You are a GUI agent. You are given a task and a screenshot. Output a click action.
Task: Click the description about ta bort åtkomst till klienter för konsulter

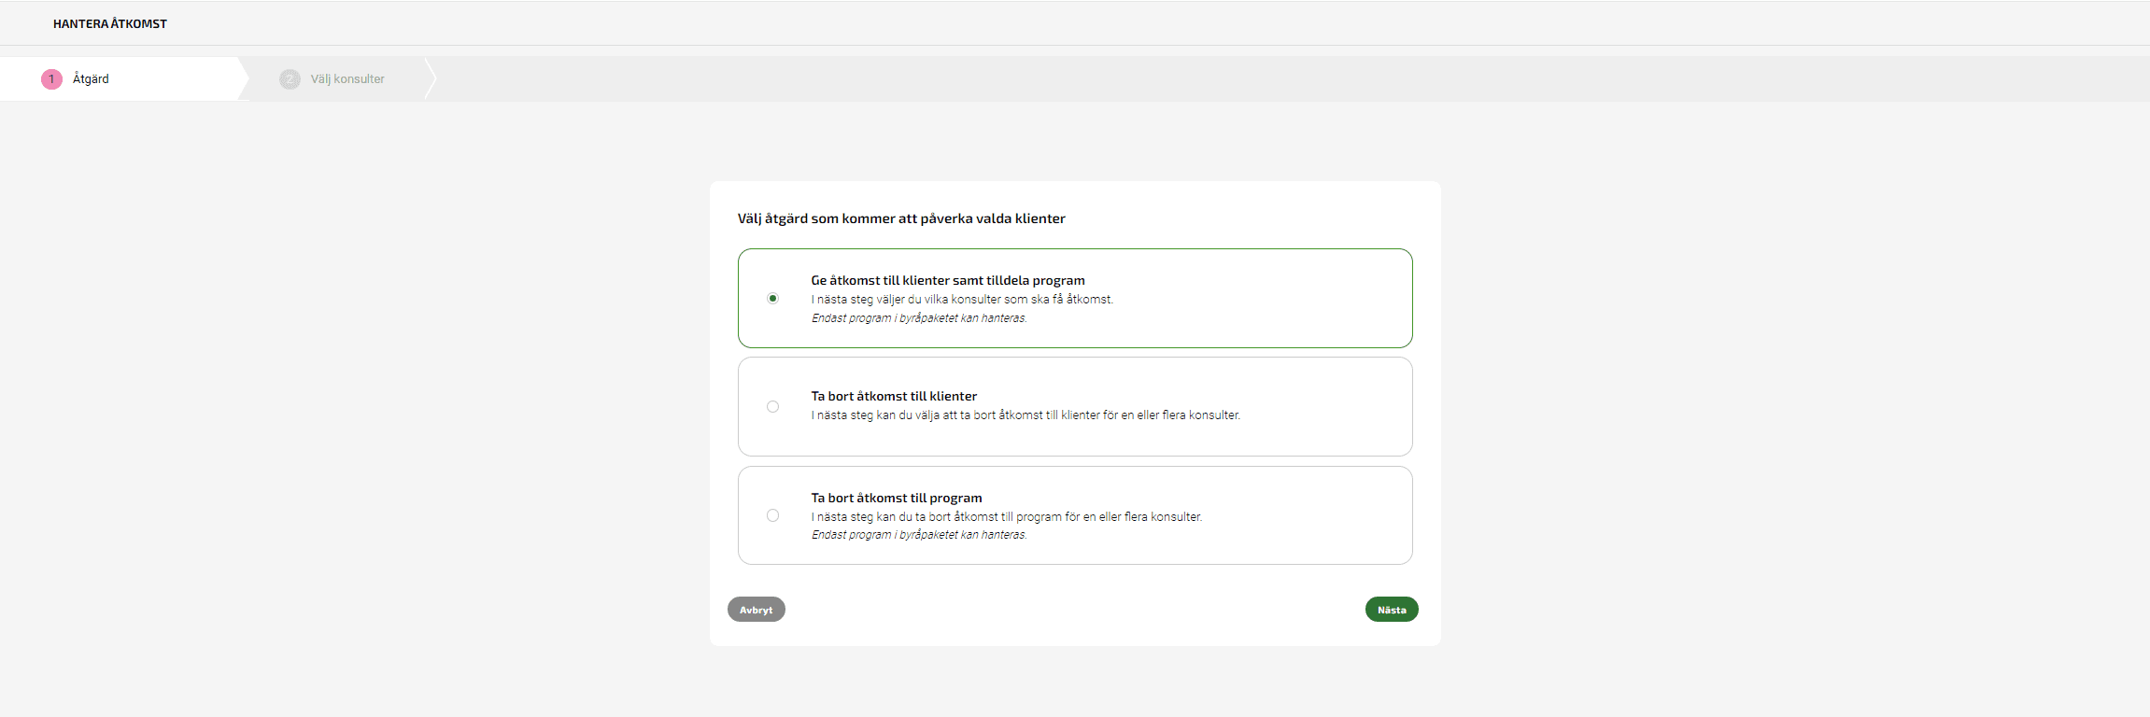1025,415
